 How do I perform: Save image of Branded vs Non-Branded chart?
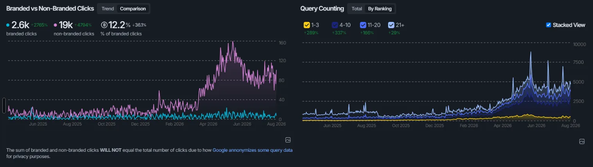(288, 140)
